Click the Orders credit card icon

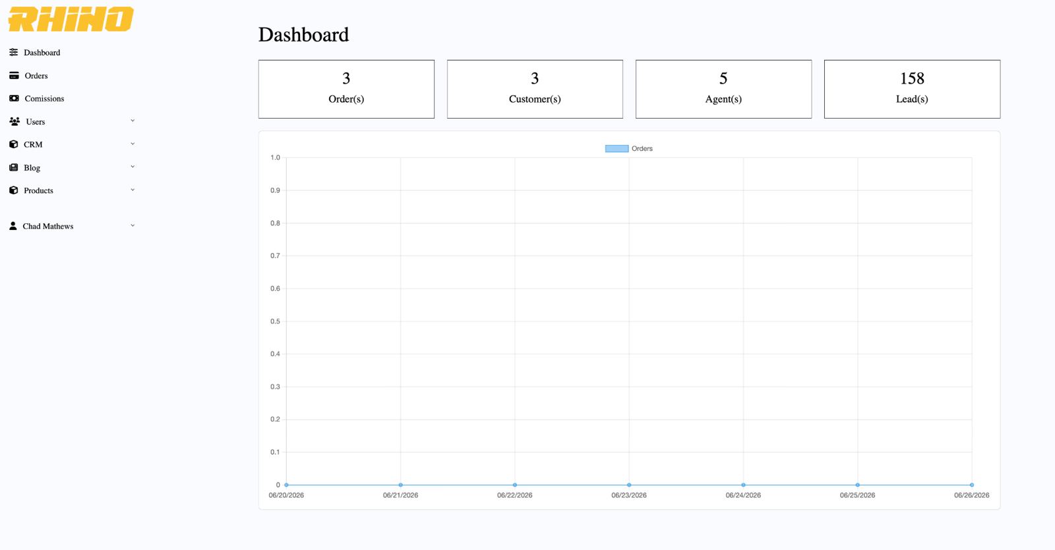pos(14,76)
